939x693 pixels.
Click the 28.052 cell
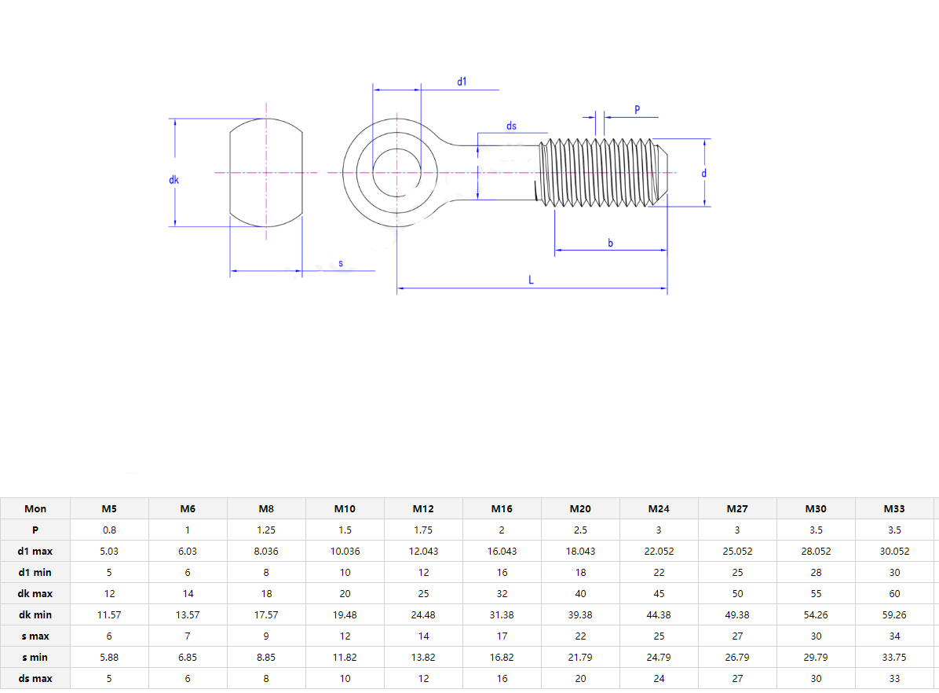point(816,551)
